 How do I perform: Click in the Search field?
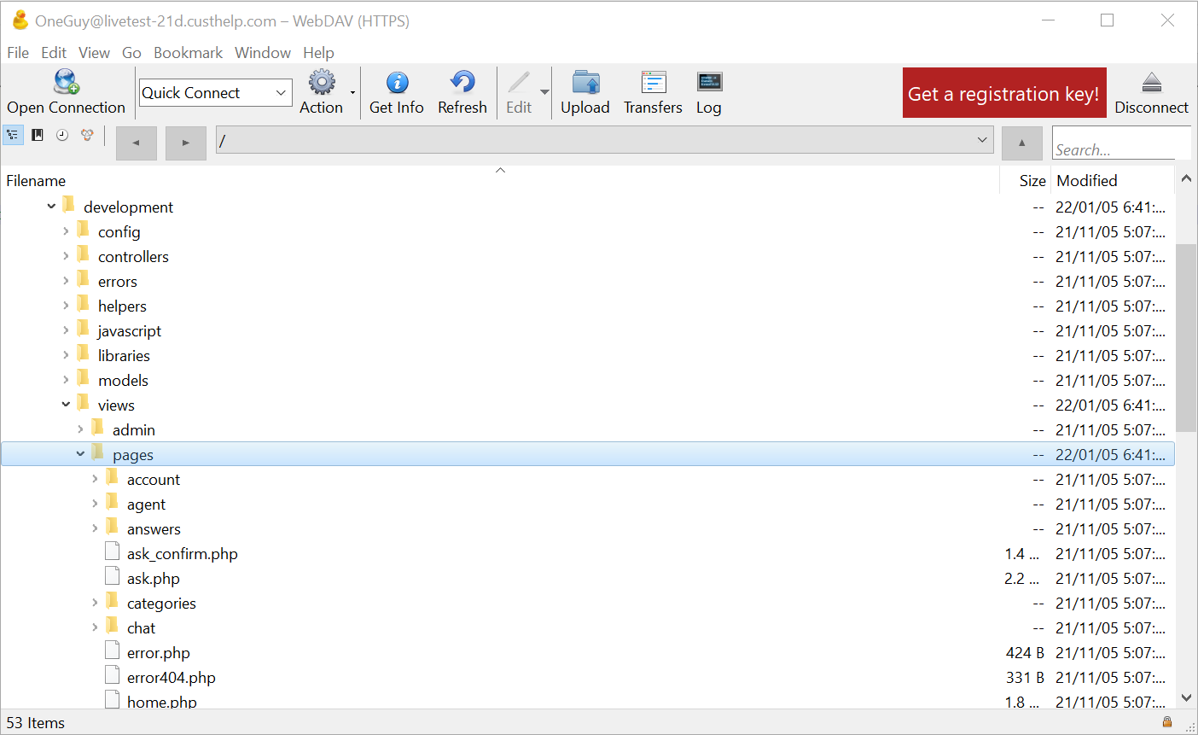pyautogui.click(x=1121, y=143)
